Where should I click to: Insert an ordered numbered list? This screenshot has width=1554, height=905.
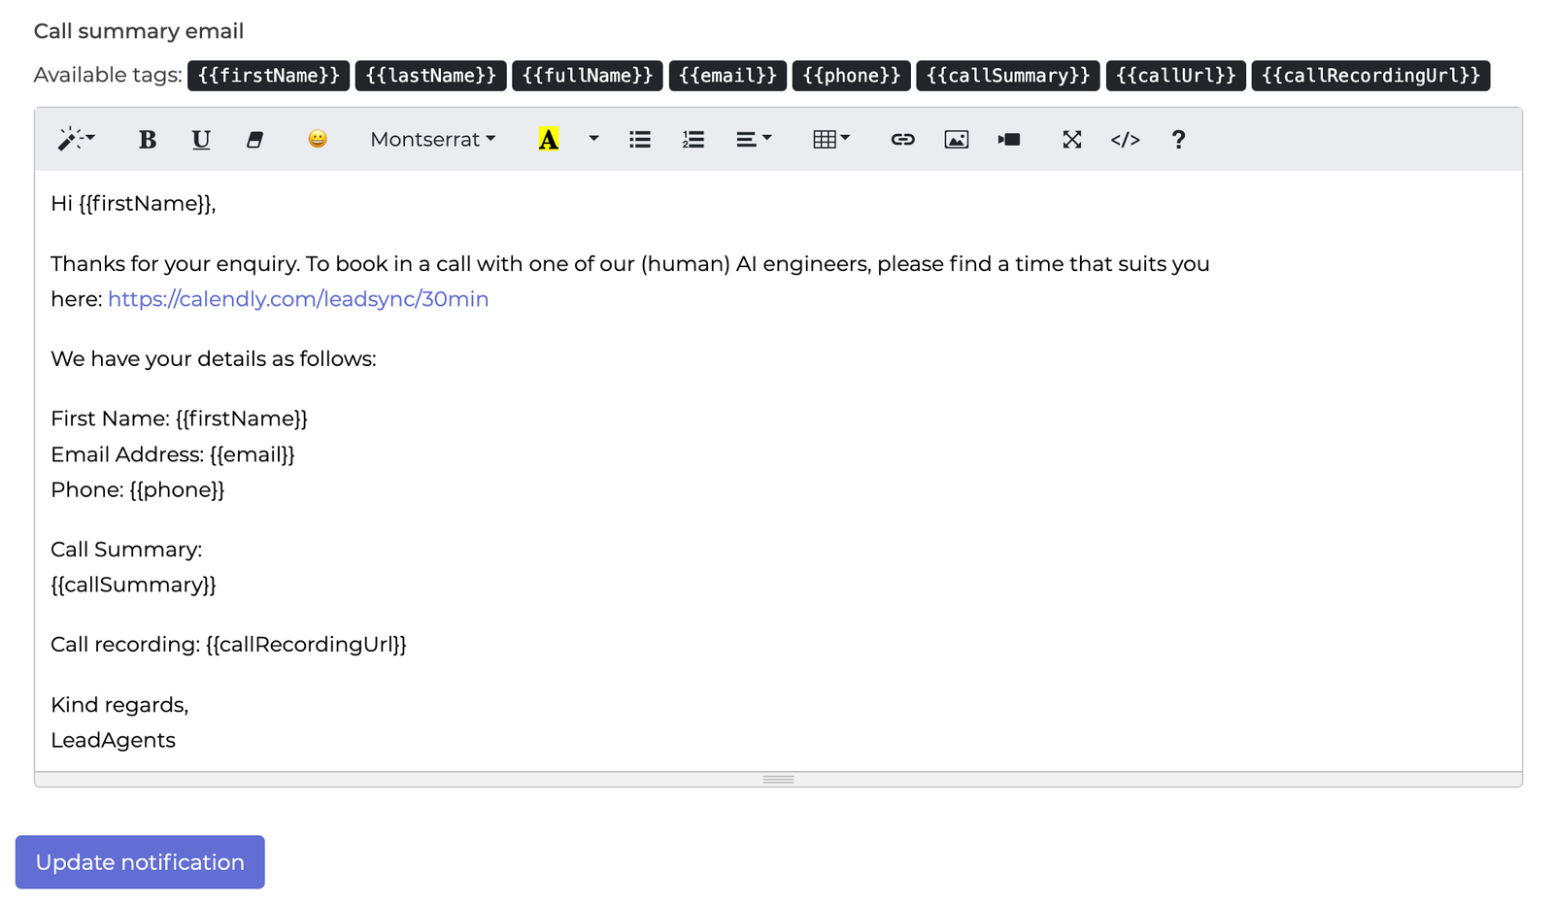point(693,140)
